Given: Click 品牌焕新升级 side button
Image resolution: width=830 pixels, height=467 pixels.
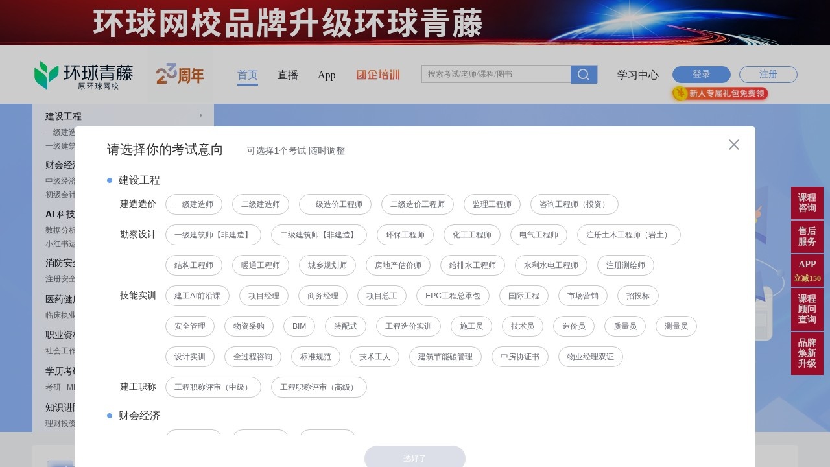Looking at the screenshot, I should [807, 353].
